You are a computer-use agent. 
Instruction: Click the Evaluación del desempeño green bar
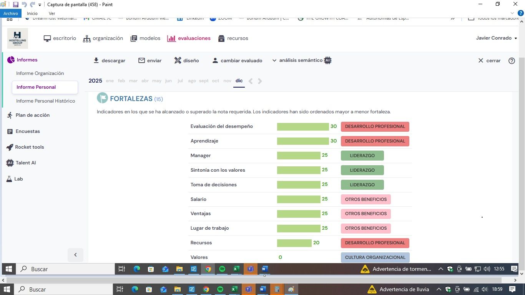303,126
